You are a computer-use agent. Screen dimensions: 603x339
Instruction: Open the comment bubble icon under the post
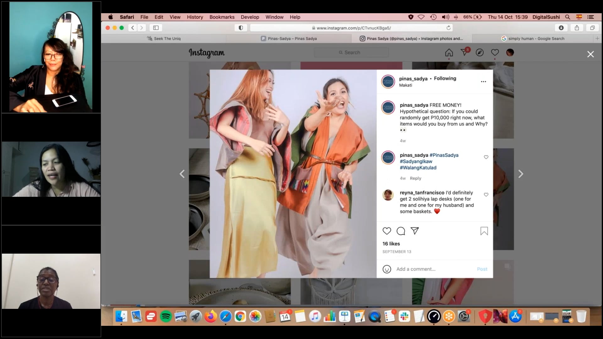pyautogui.click(x=401, y=231)
